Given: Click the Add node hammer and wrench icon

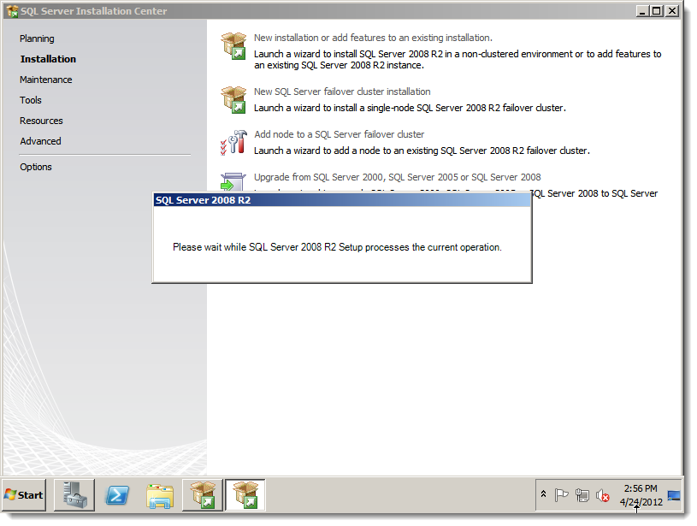Looking at the screenshot, I should (x=233, y=142).
